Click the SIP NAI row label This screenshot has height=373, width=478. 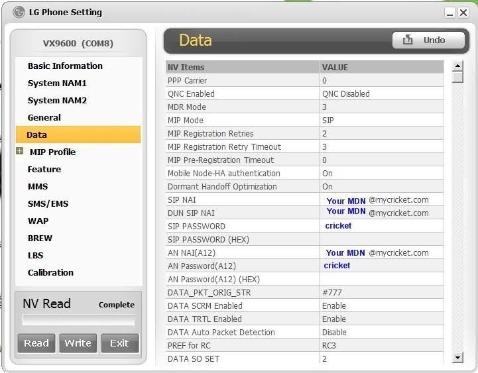tap(182, 199)
